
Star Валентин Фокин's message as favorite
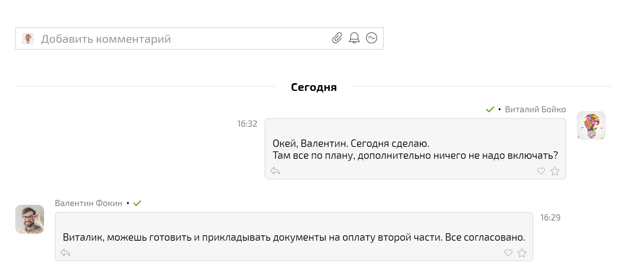point(522,253)
